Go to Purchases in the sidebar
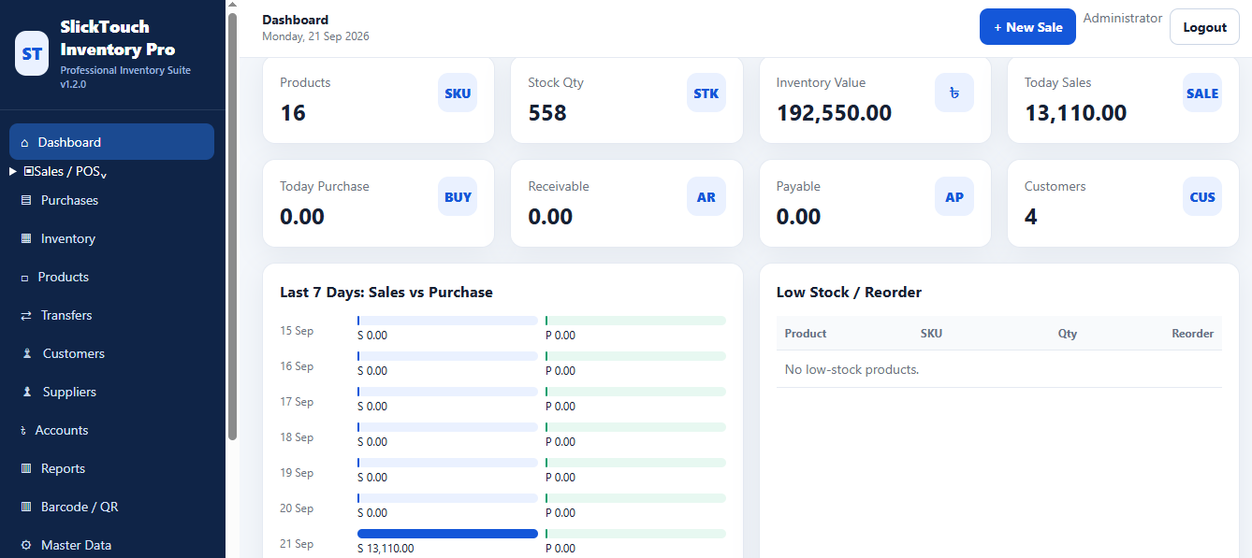 tap(111, 201)
